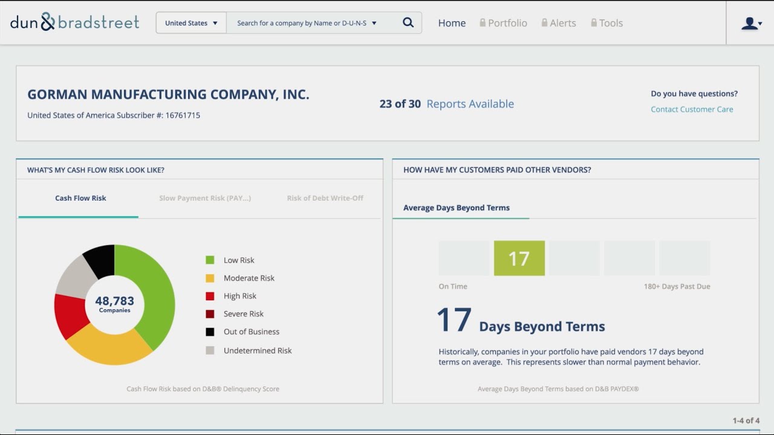Click the Dun & Bradstreet logo

point(75,22)
